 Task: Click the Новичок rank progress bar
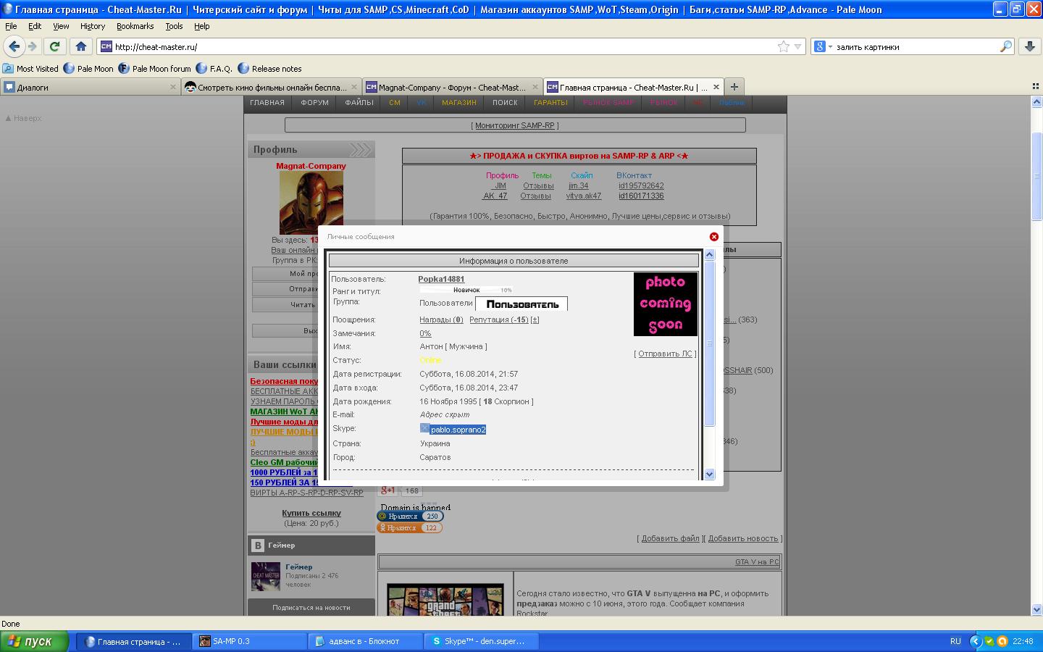(466, 290)
